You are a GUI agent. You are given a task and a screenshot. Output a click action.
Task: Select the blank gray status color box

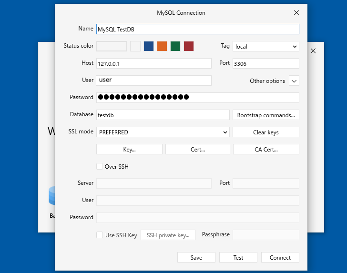pos(112,46)
